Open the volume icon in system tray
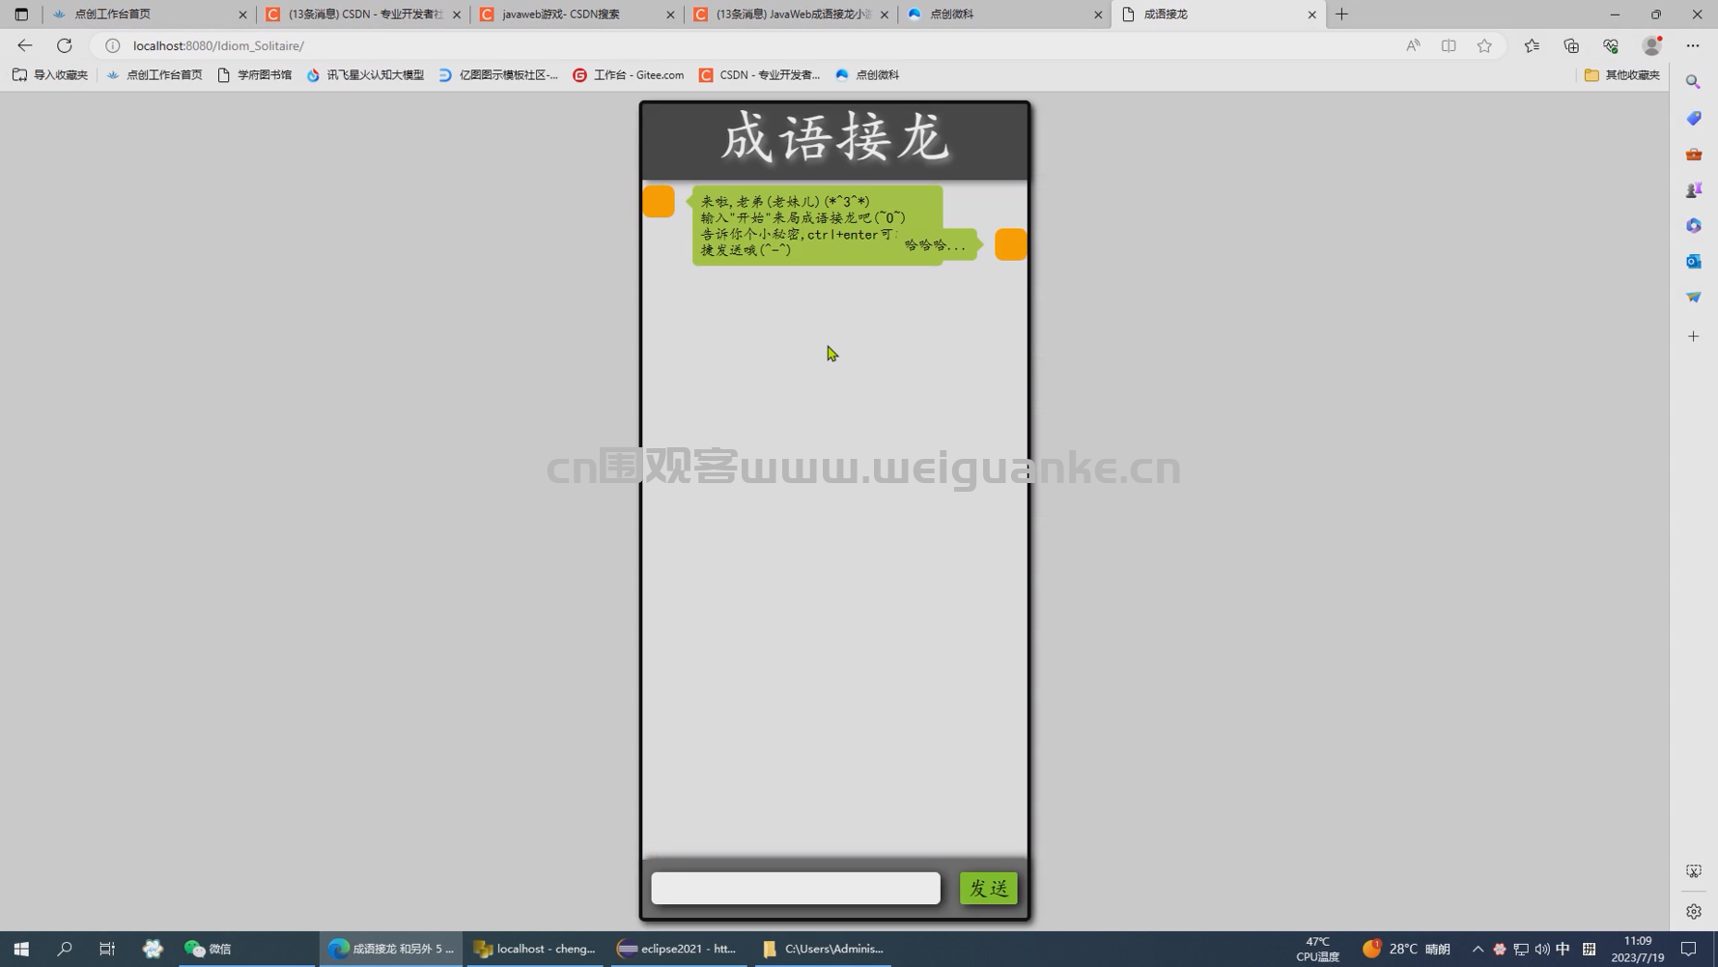 1541,949
